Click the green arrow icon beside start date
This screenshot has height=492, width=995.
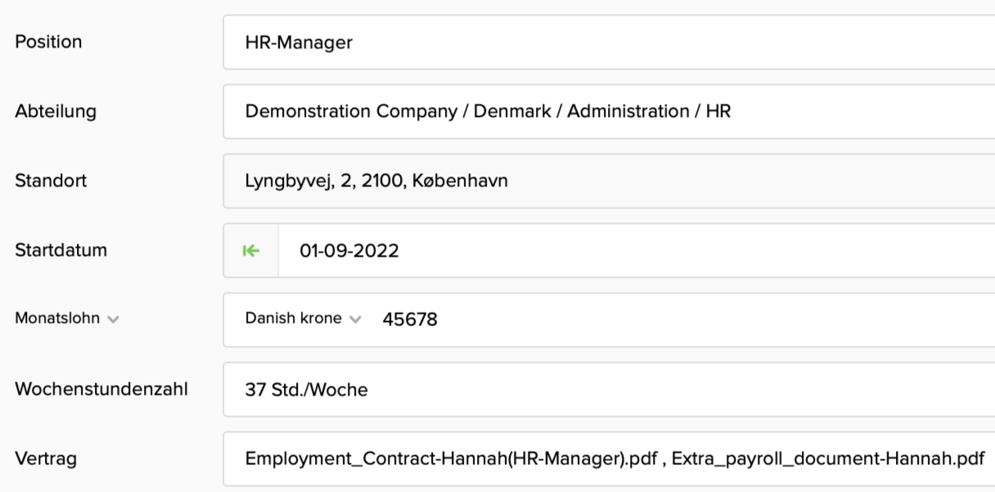point(251,251)
